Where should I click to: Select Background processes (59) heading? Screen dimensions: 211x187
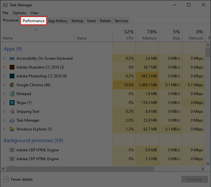[33, 141]
